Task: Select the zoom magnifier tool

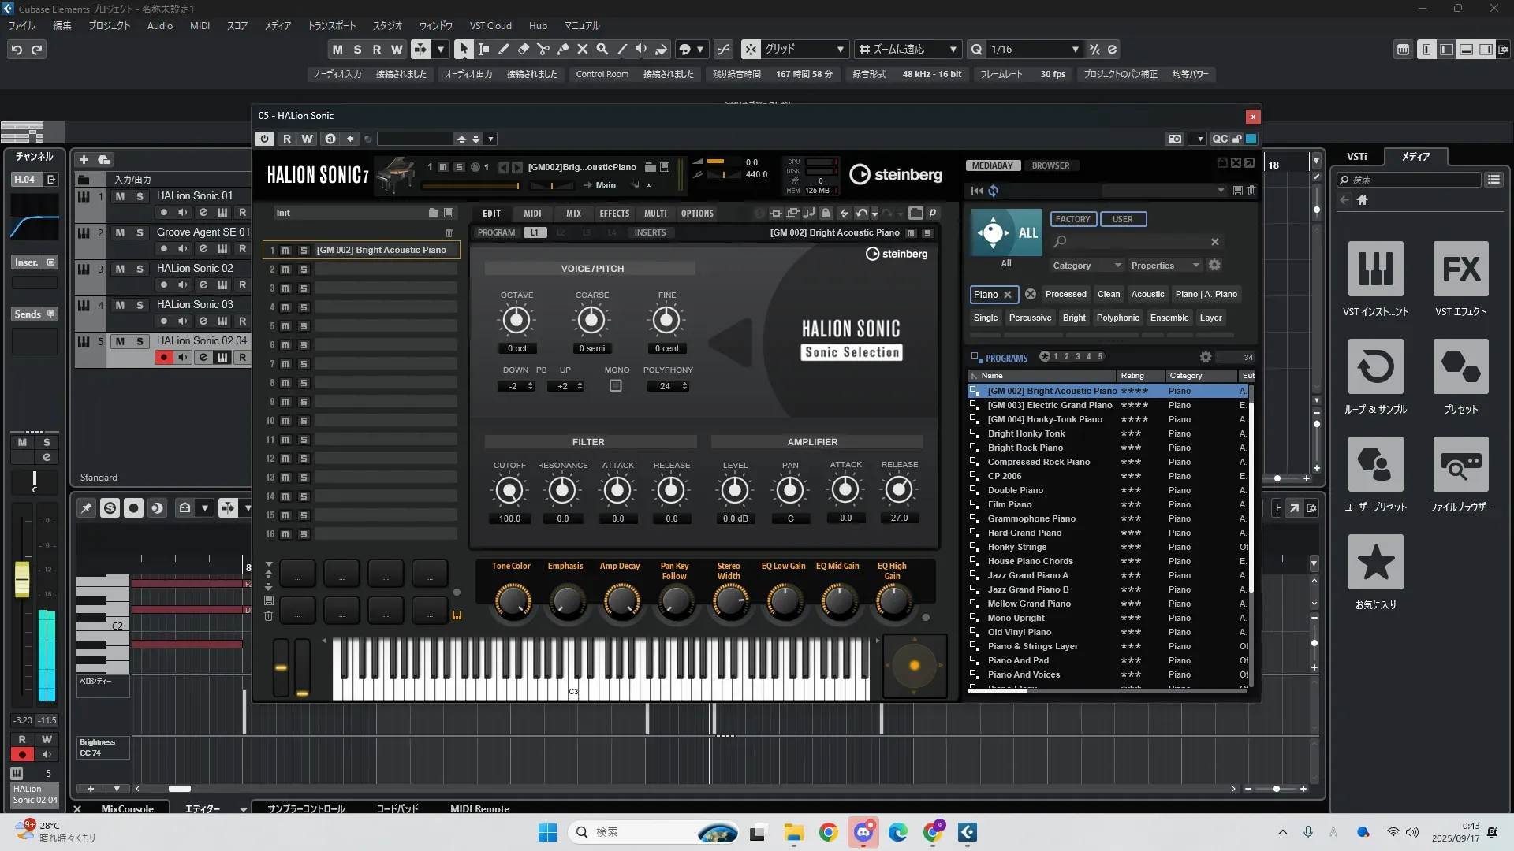Action: (x=602, y=49)
